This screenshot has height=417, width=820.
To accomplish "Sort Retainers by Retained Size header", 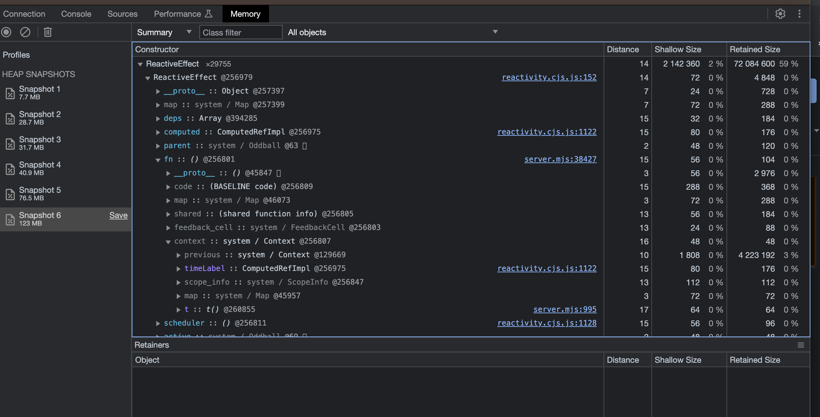I will pos(768,360).
